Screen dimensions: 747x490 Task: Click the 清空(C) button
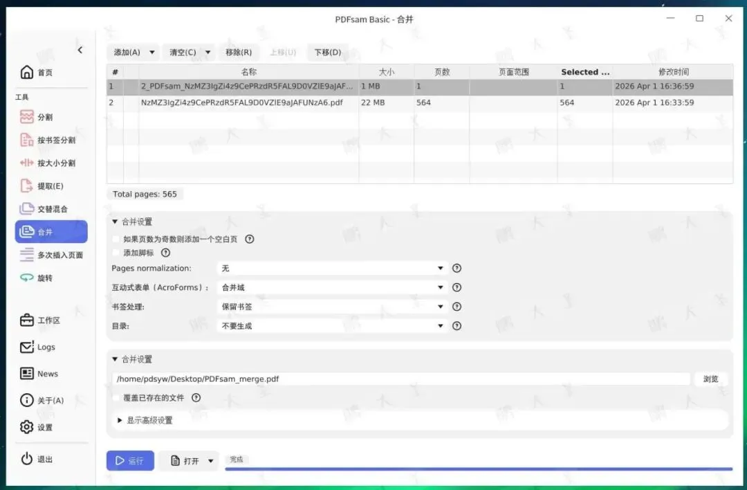tap(183, 53)
